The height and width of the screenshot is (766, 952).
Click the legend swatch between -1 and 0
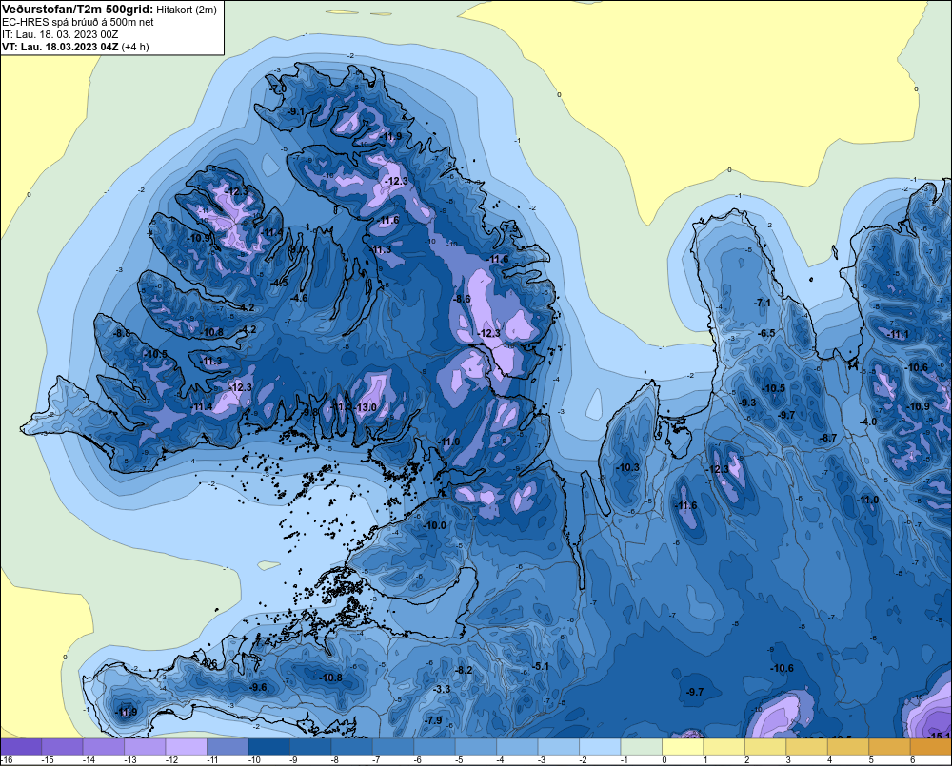tap(641, 747)
